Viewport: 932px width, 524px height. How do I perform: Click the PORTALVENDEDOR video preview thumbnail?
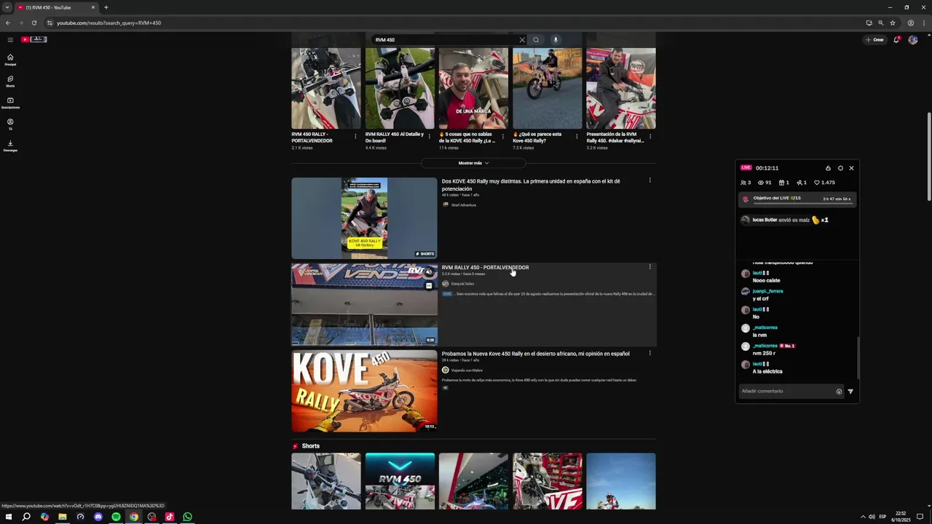(364, 304)
